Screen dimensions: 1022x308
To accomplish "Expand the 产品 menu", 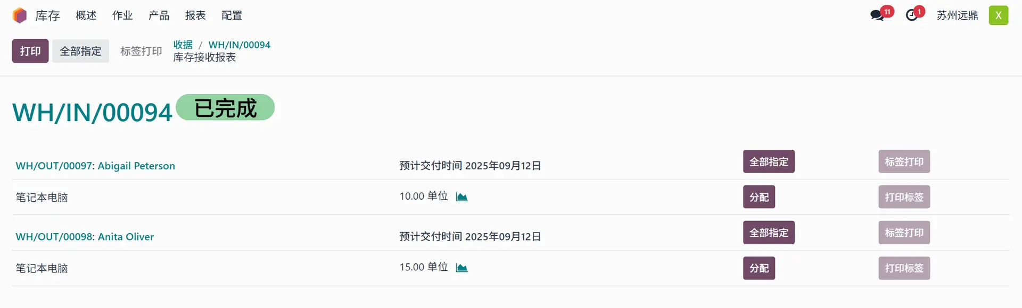I will (159, 15).
